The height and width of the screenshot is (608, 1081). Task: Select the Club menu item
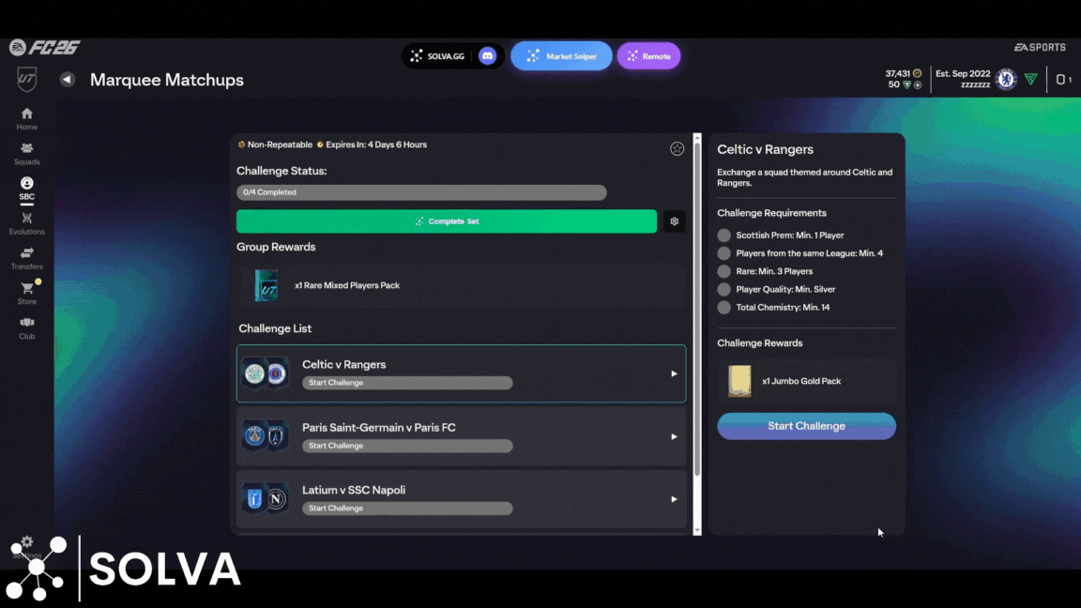(x=27, y=328)
